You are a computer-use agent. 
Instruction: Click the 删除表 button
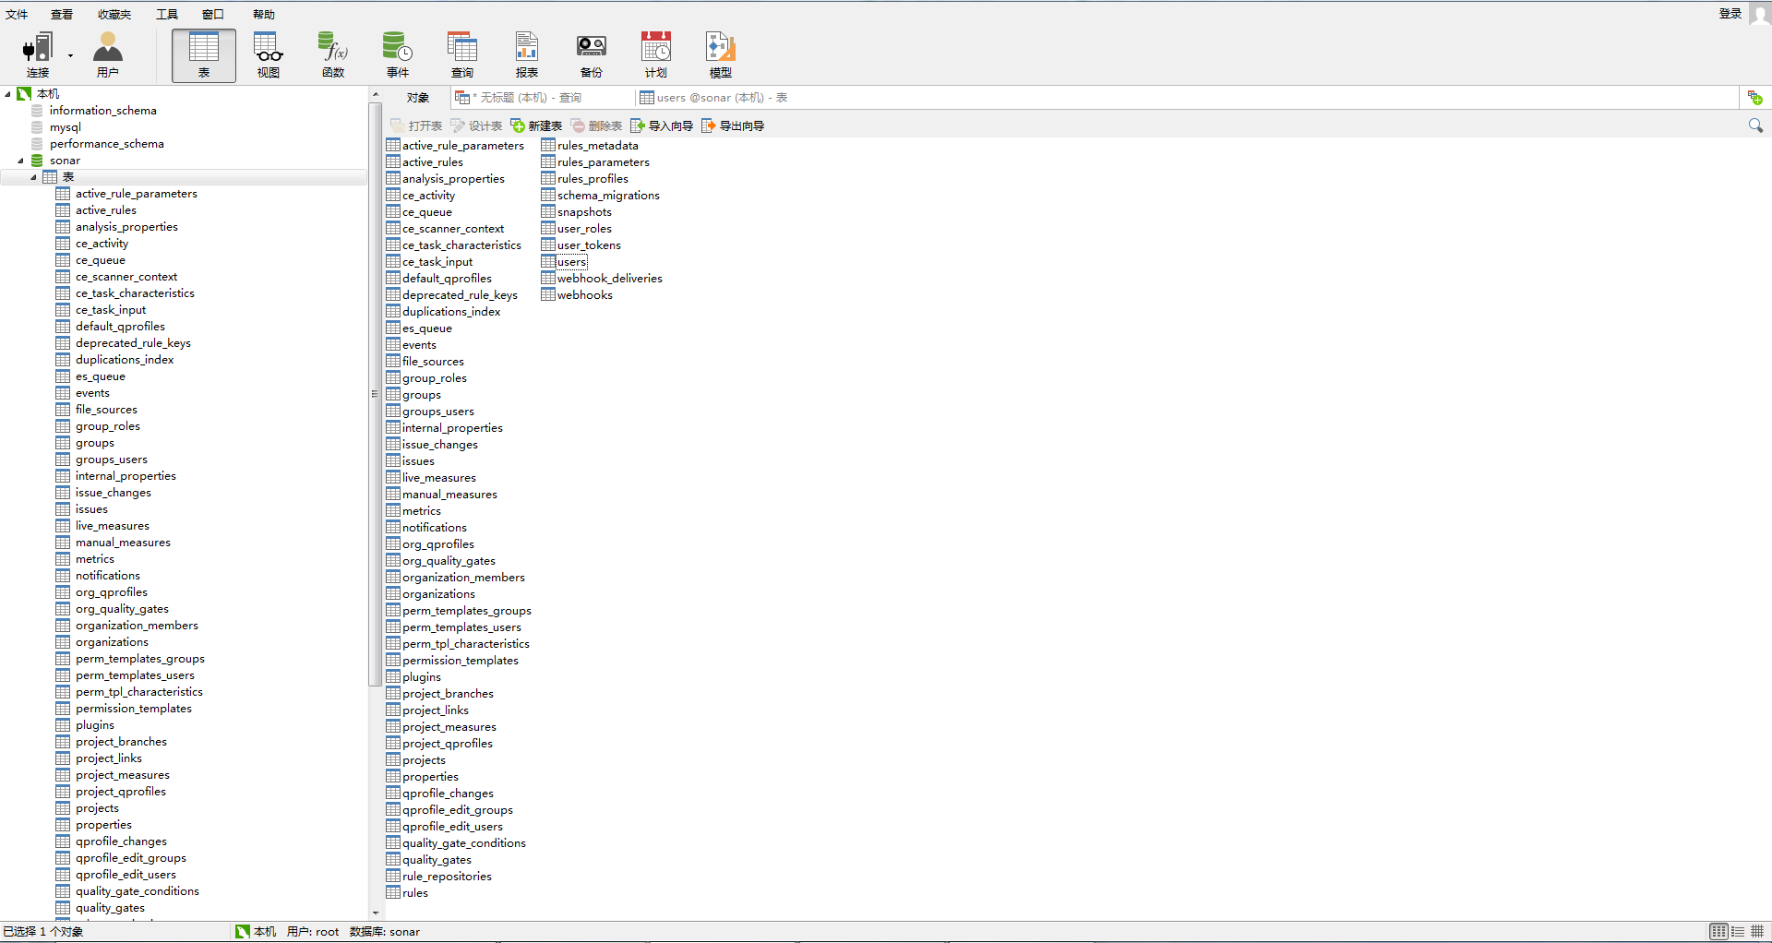tap(596, 125)
